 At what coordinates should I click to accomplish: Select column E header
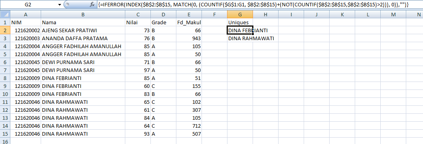[x=189, y=15]
